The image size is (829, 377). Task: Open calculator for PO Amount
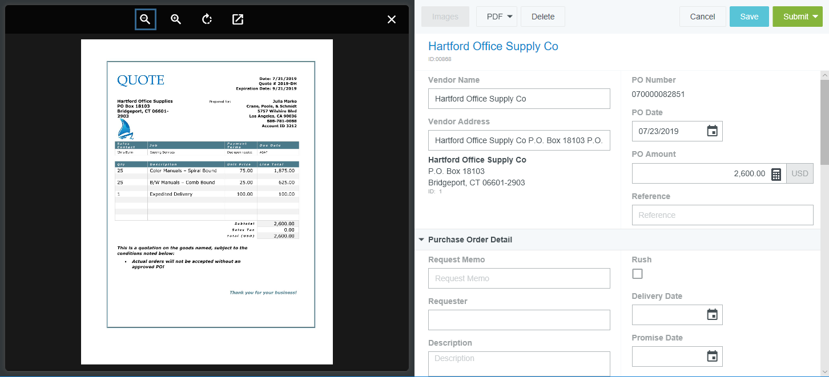click(x=776, y=174)
